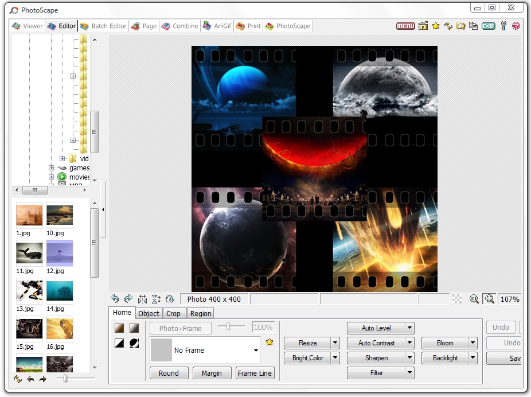Flip the photo vertically
531x397 pixels.
[x=156, y=299]
